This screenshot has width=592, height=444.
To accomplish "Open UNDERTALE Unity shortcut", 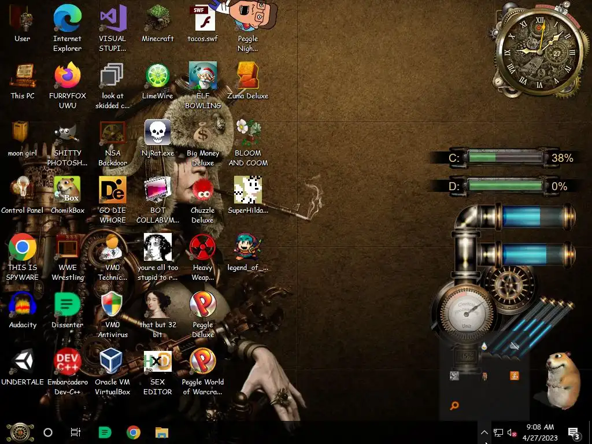I will coord(23,367).
